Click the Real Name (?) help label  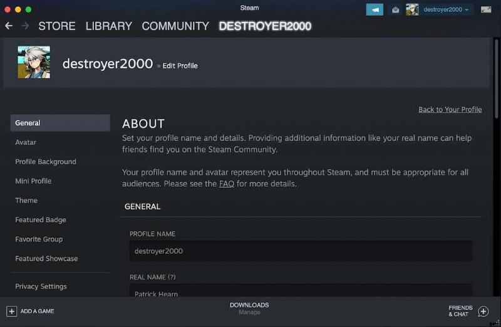click(152, 277)
